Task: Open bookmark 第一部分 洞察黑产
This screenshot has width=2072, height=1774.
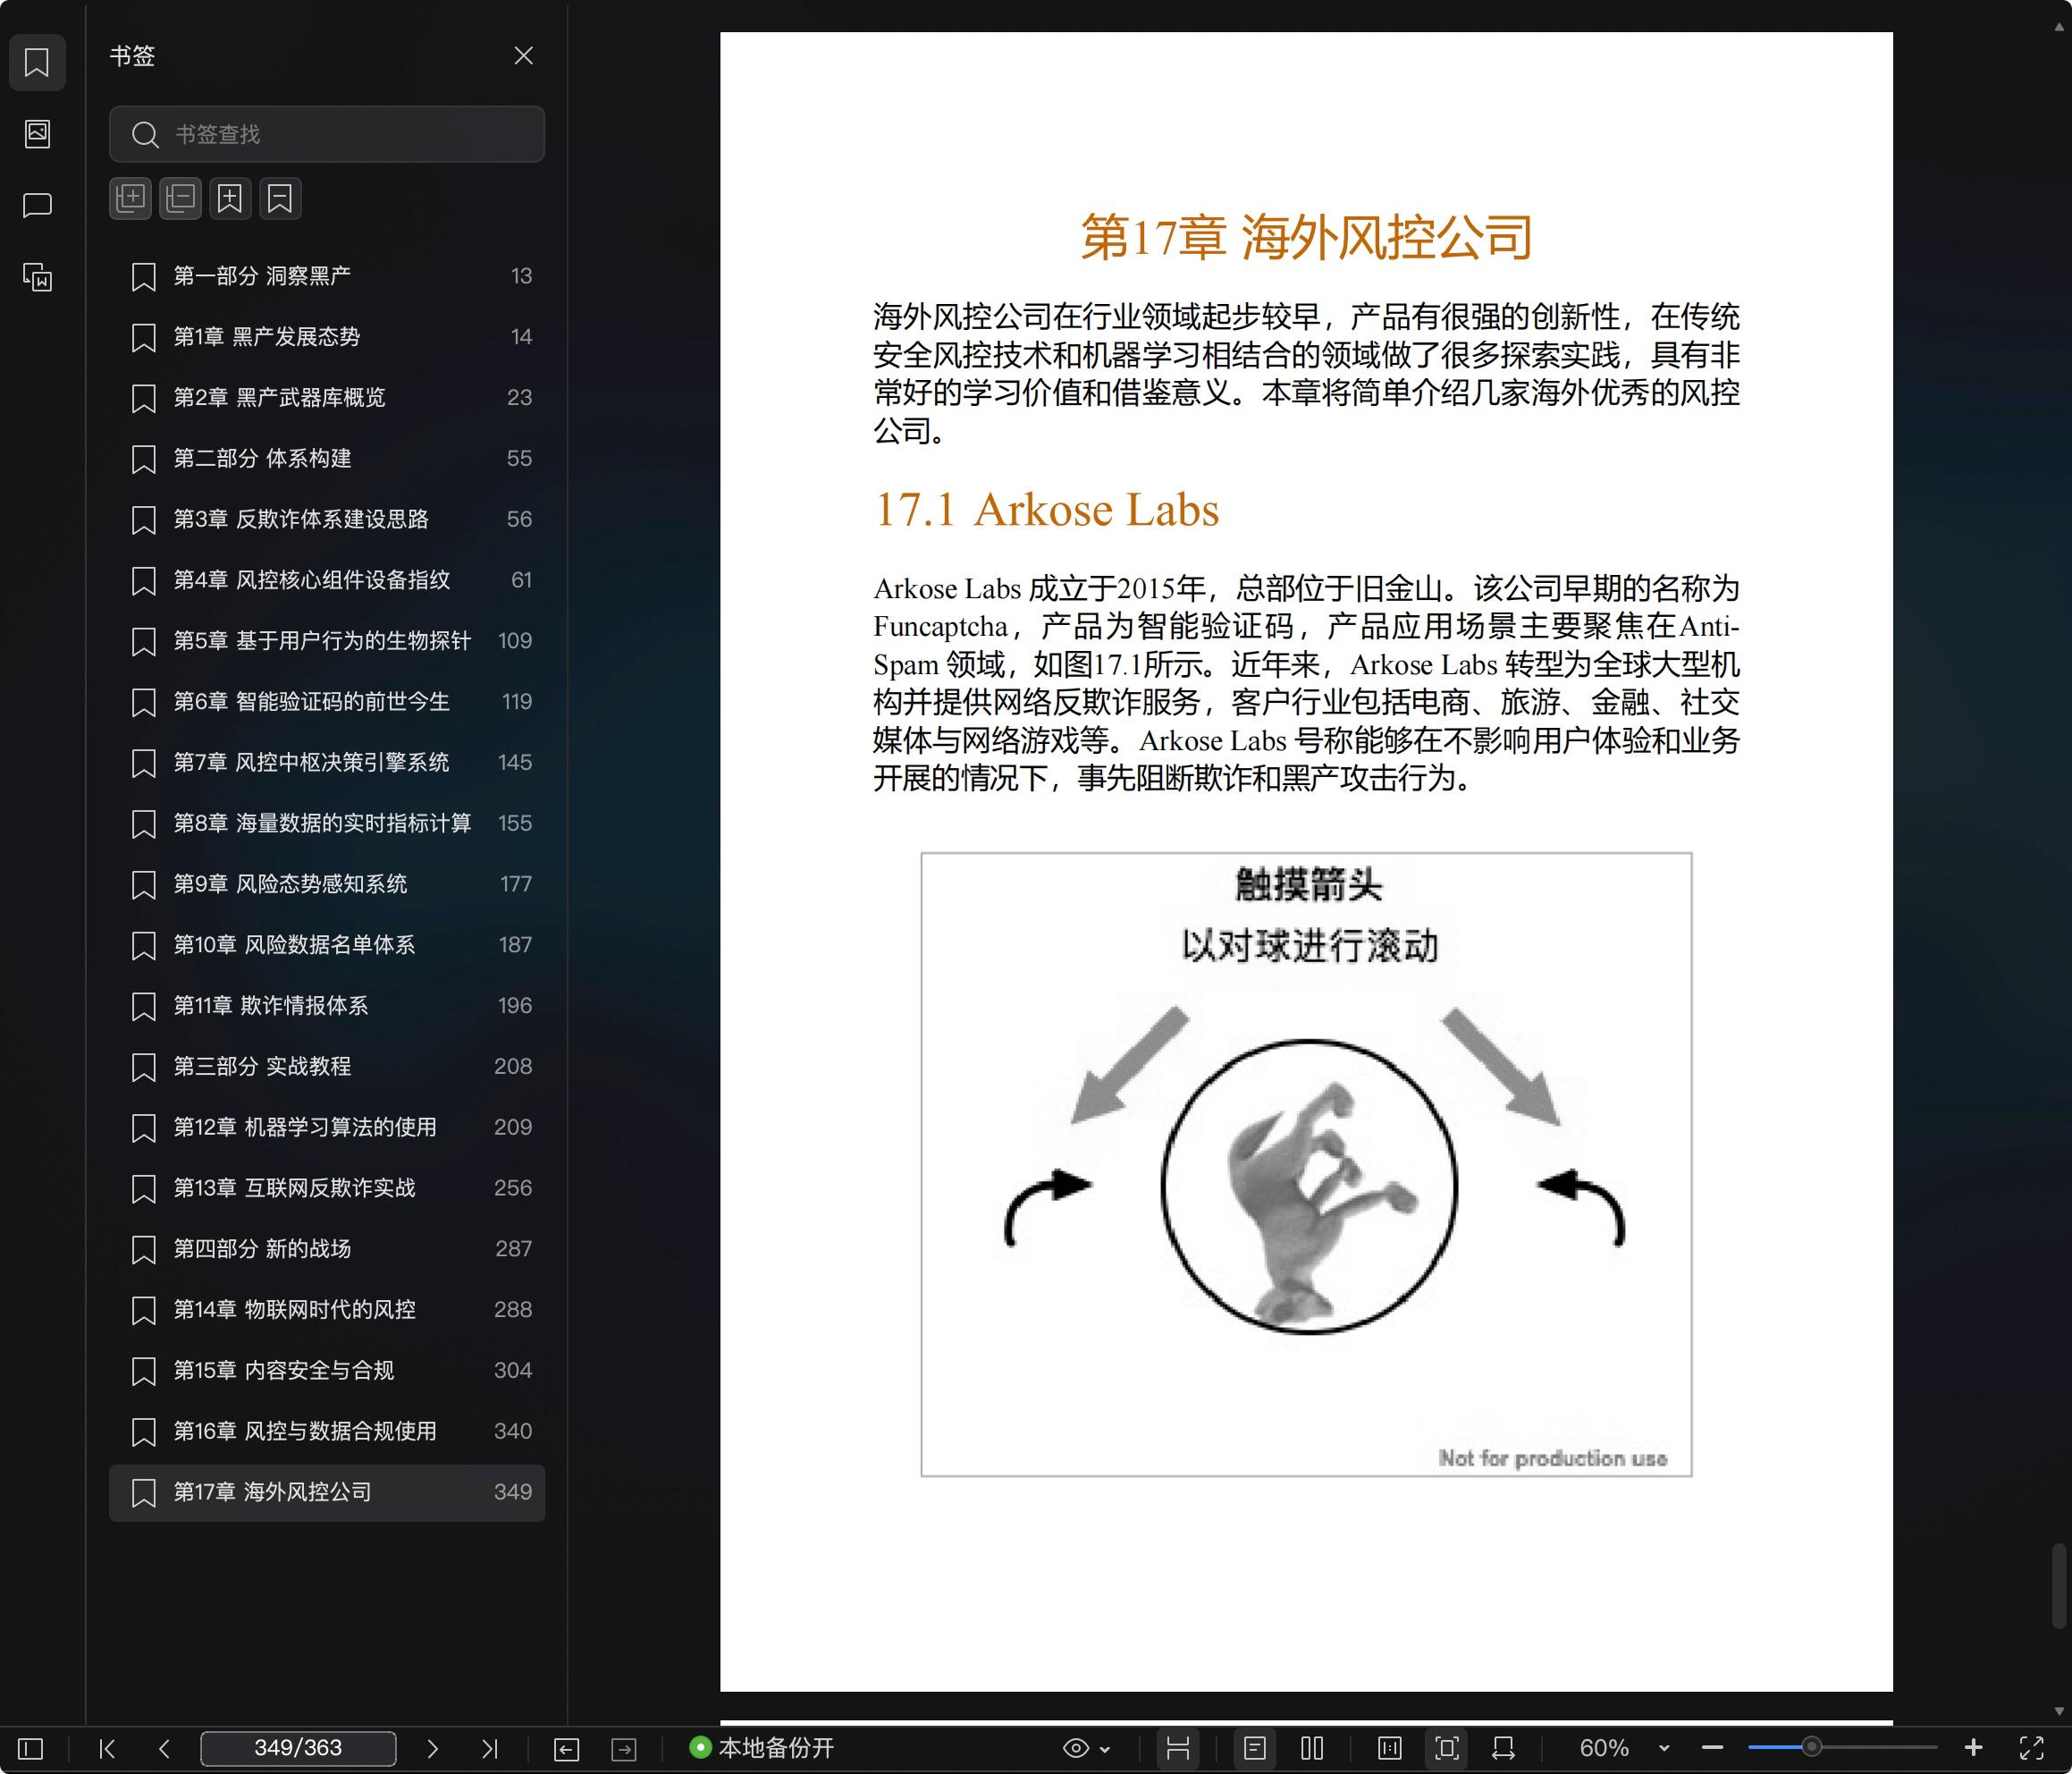Action: point(327,276)
